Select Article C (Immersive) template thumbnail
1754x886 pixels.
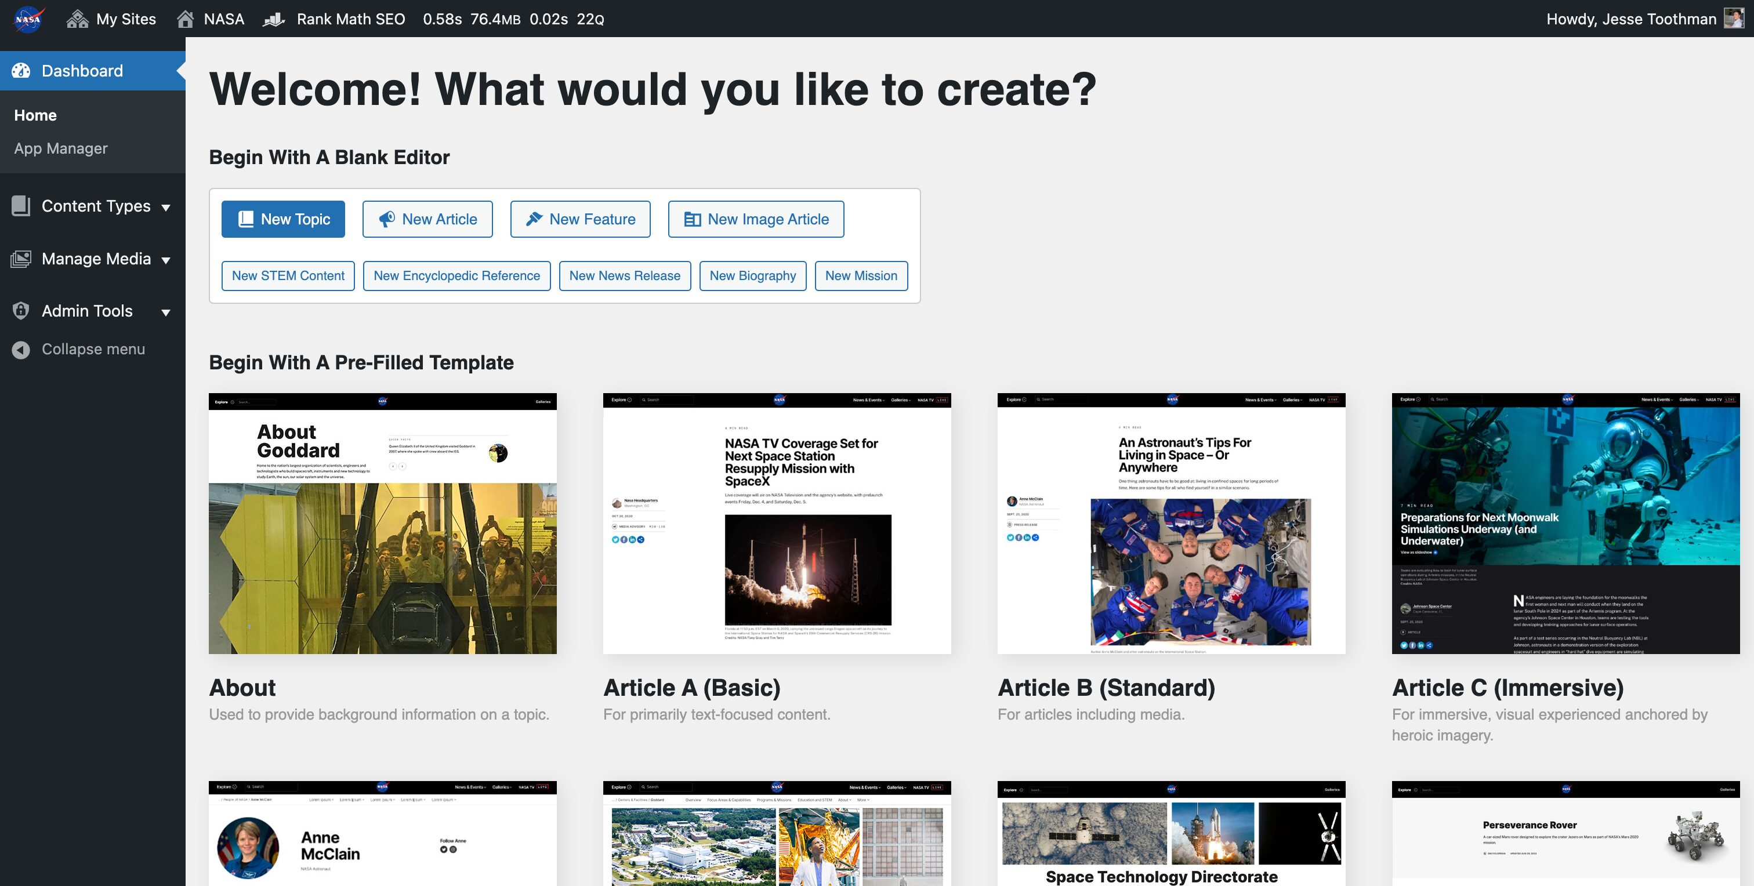coord(1565,523)
